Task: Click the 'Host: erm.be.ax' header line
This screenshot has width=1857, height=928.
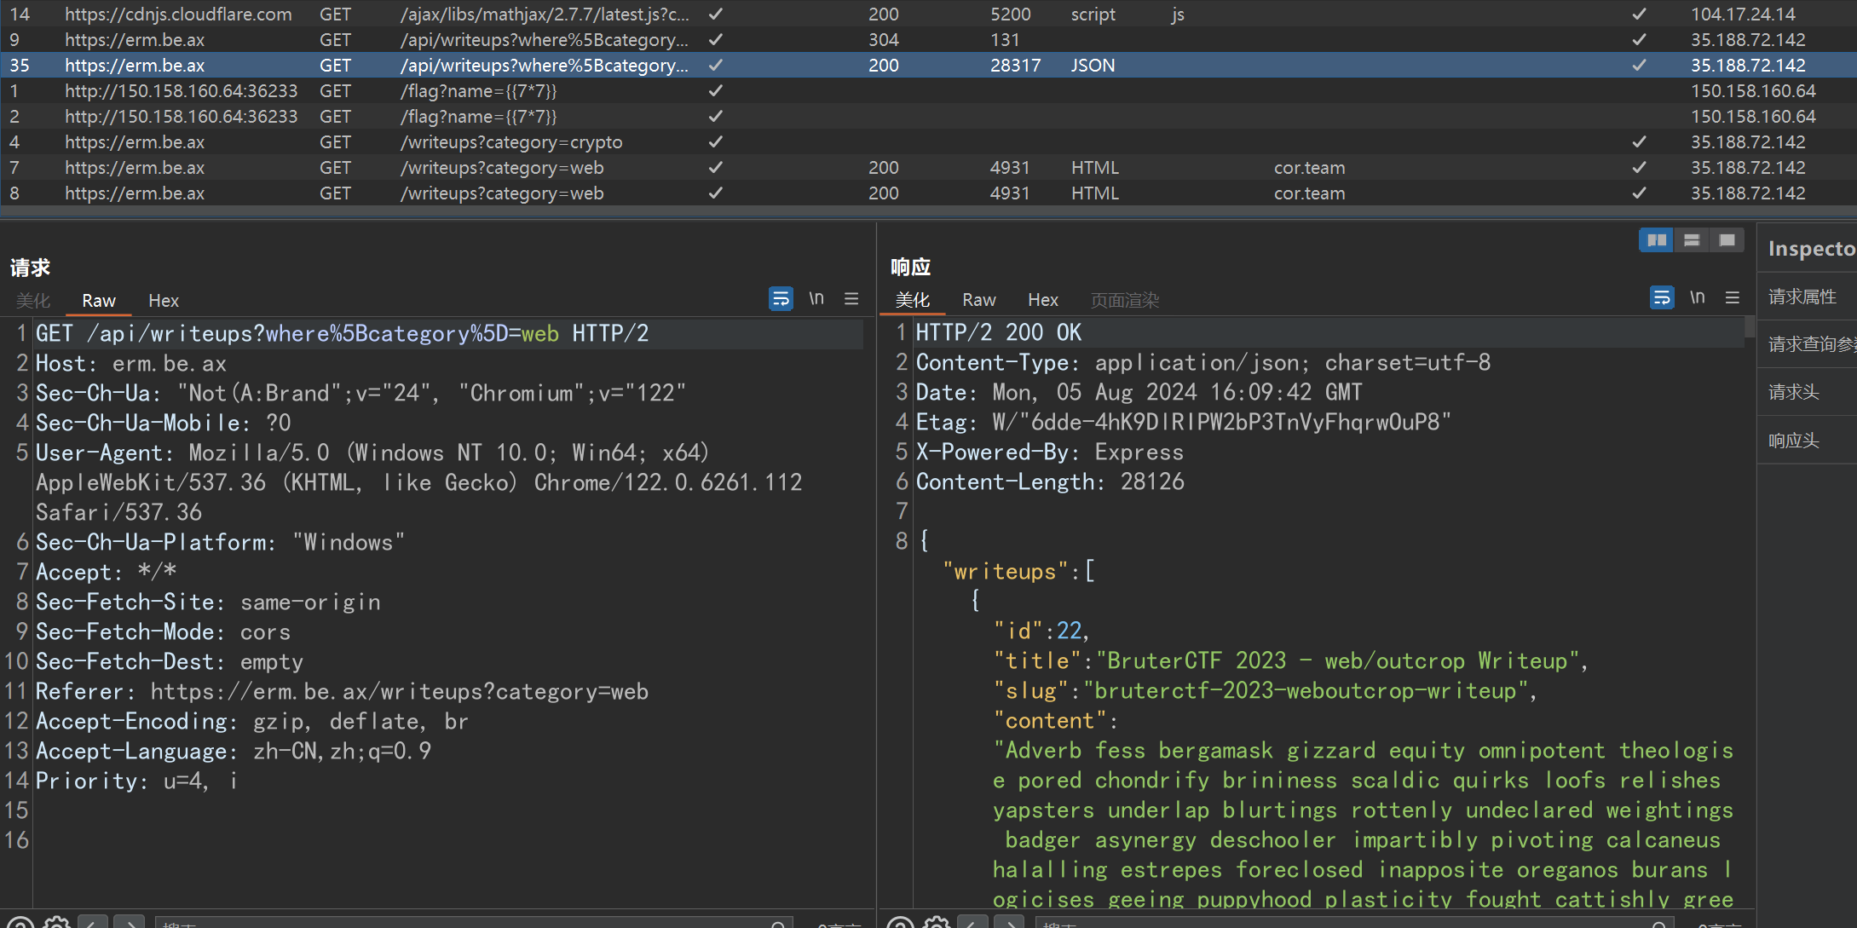Action: (x=131, y=364)
